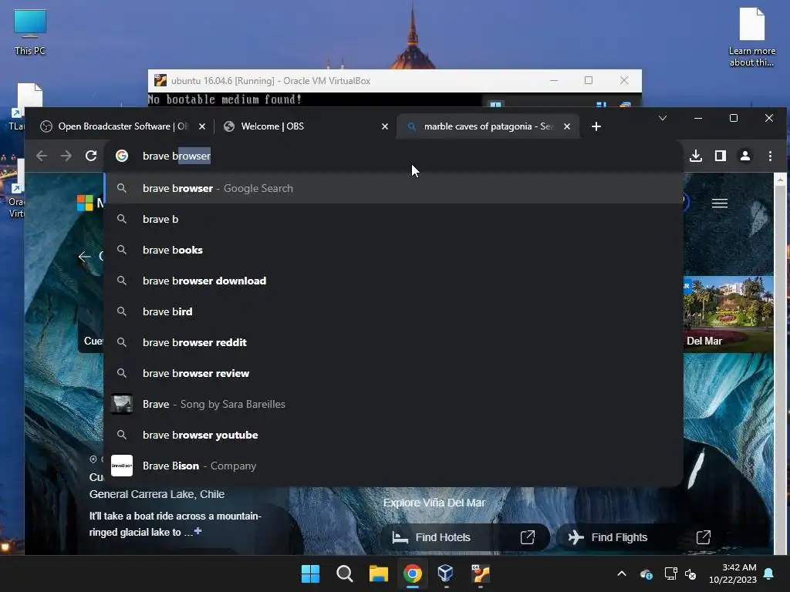Open Find Hotels external link icon
Screen dimensions: 790x592
tap(528, 537)
